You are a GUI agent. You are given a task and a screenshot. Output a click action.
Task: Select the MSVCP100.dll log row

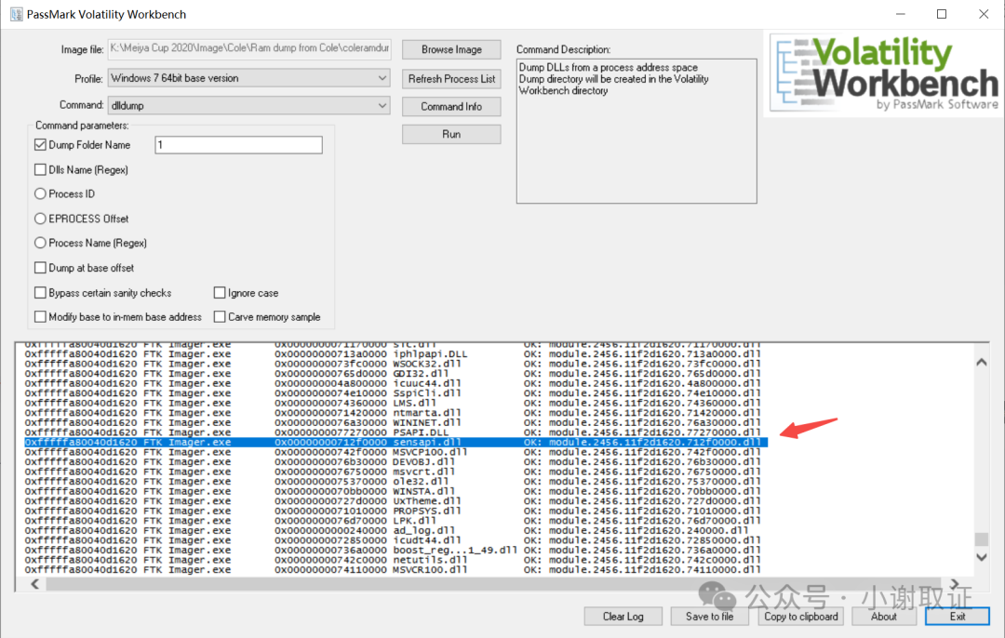(393, 452)
